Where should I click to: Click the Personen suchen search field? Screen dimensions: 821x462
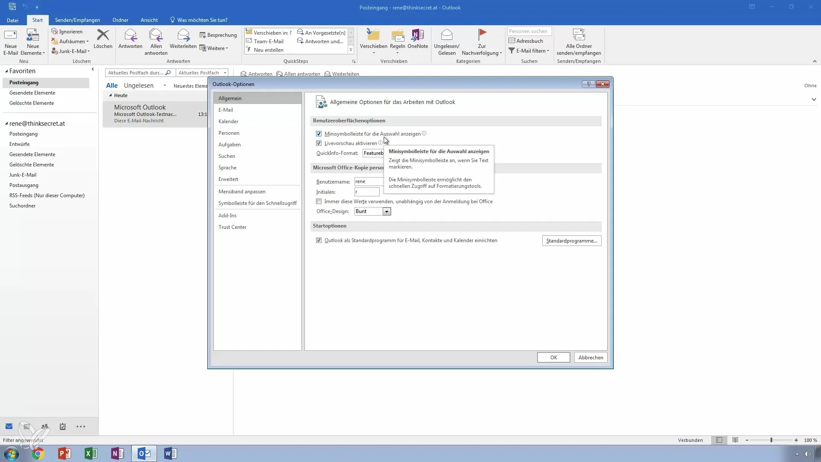[529, 31]
